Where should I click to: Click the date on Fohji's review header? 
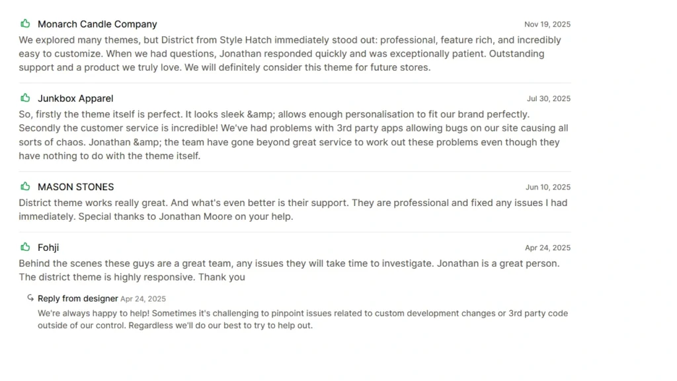tap(548, 248)
